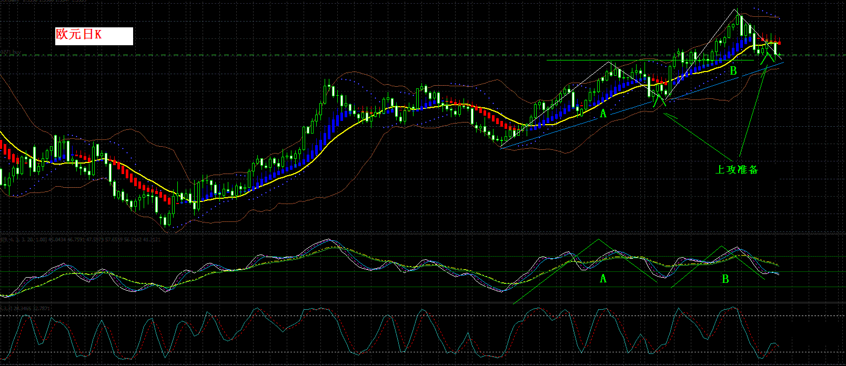The height and width of the screenshot is (366, 846).
Task: Click label B in the oscillator pane
Action: [x=725, y=279]
